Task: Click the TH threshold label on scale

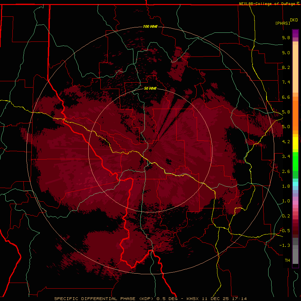Action: coord(287,261)
